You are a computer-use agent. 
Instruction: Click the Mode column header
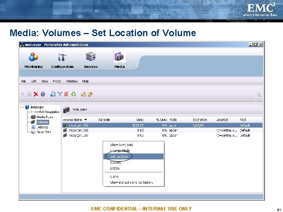[173, 120]
